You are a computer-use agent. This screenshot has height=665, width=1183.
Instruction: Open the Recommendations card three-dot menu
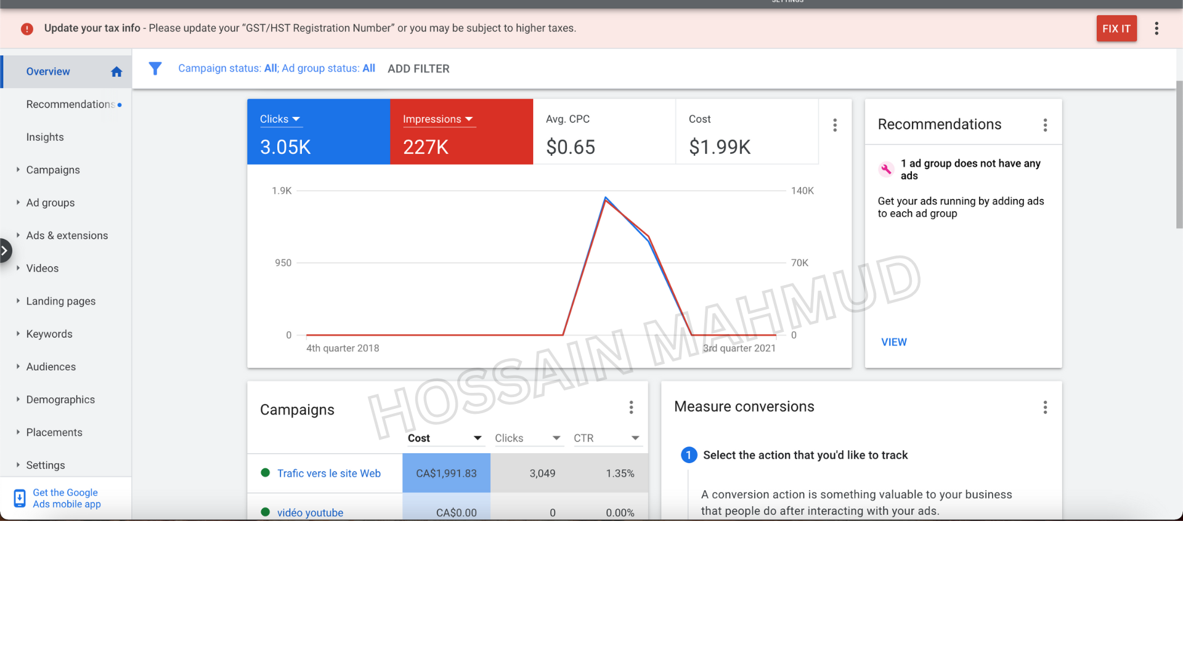coord(1045,126)
